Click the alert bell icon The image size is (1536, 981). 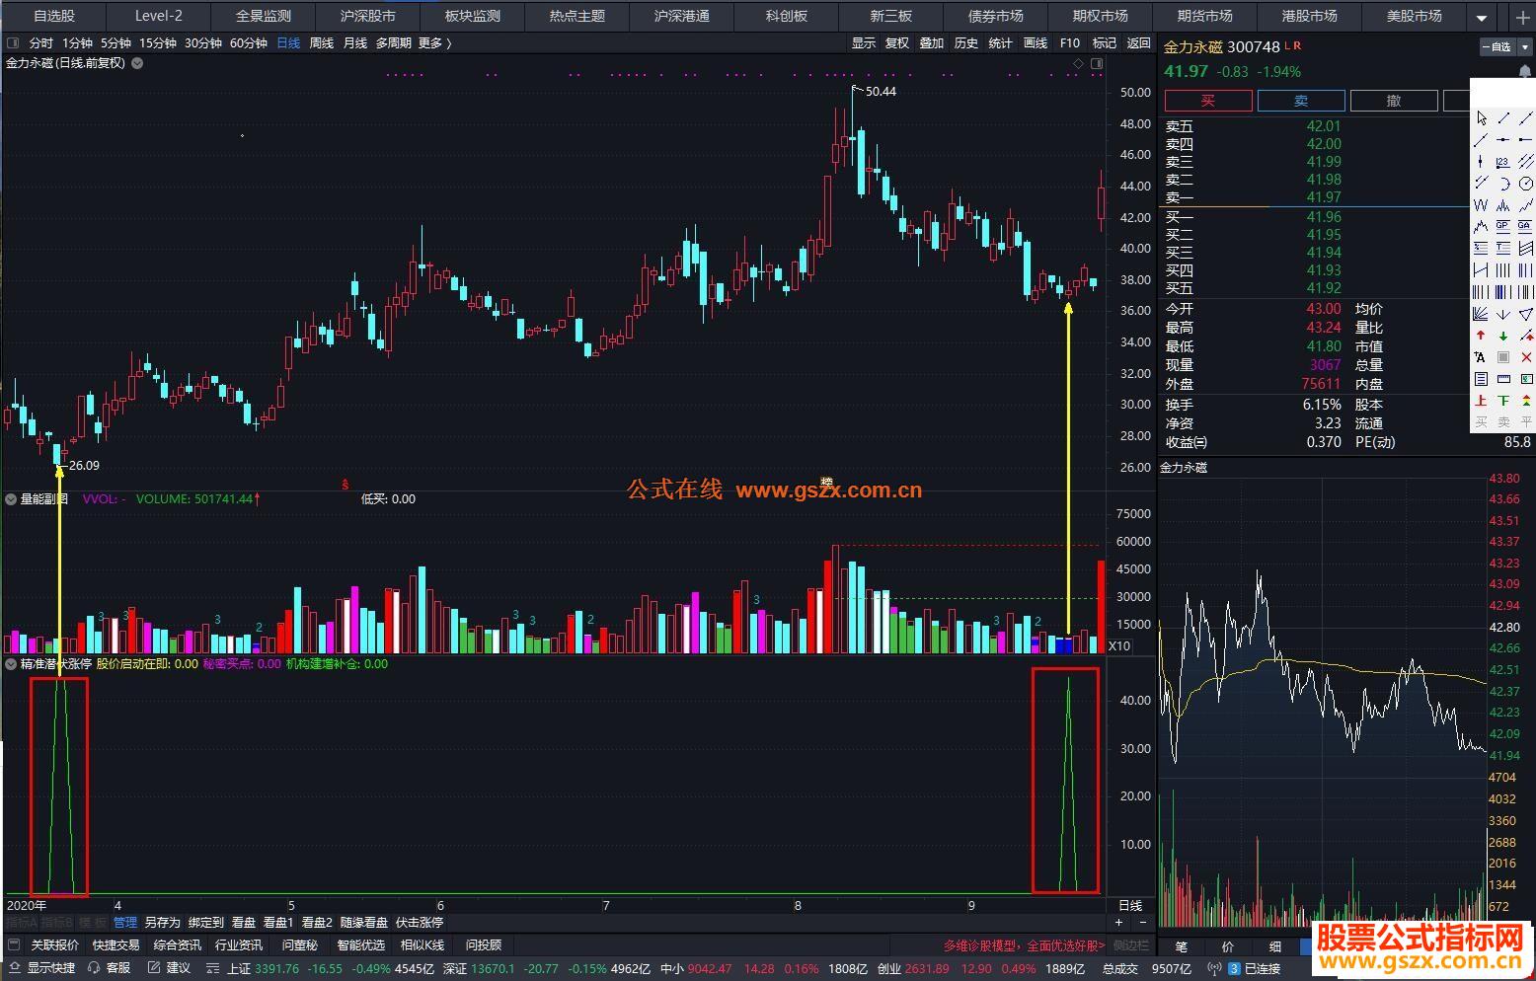click(1525, 71)
